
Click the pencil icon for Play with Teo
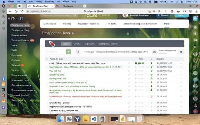[x=129, y=71]
